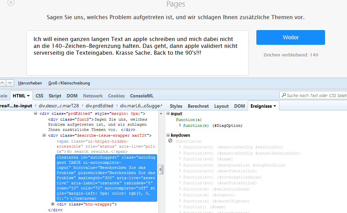This screenshot has width=347, height=213.
Task: Collapse the prdEdited div node
Action: click(36, 114)
